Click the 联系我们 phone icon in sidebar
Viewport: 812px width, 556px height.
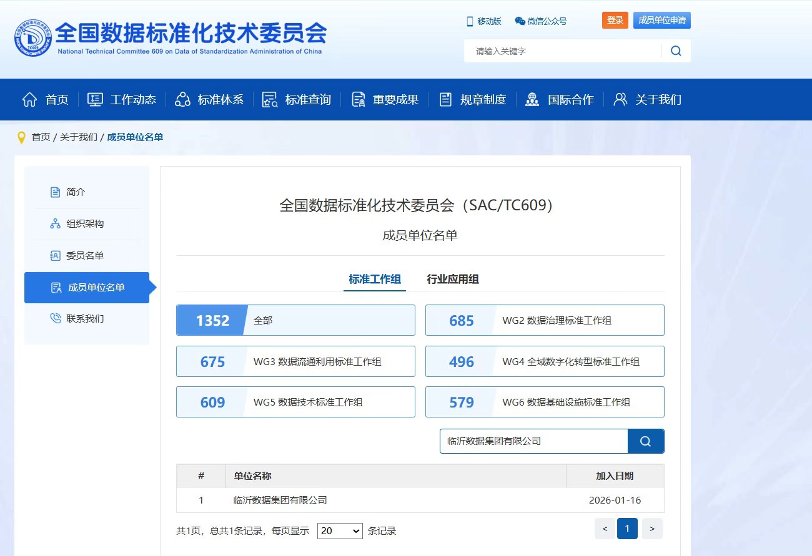pos(56,319)
